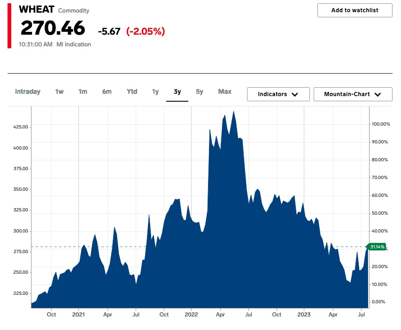
Task: Click the 270.46 price value
Action: pos(53,28)
